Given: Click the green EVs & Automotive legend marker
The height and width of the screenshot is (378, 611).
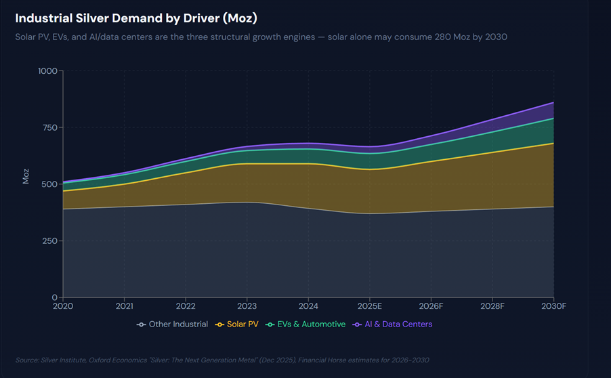Looking at the screenshot, I should click(x=270, y=324).
